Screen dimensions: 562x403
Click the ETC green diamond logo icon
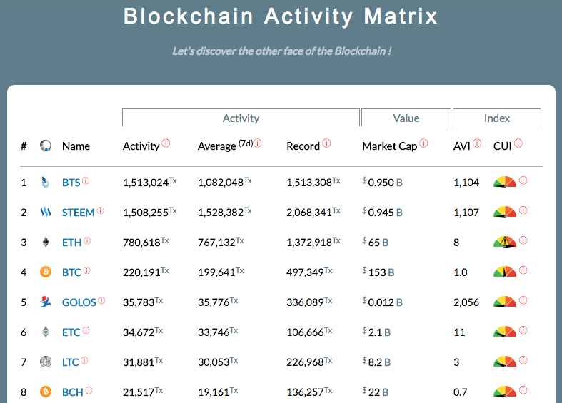[x=46, y=332]
